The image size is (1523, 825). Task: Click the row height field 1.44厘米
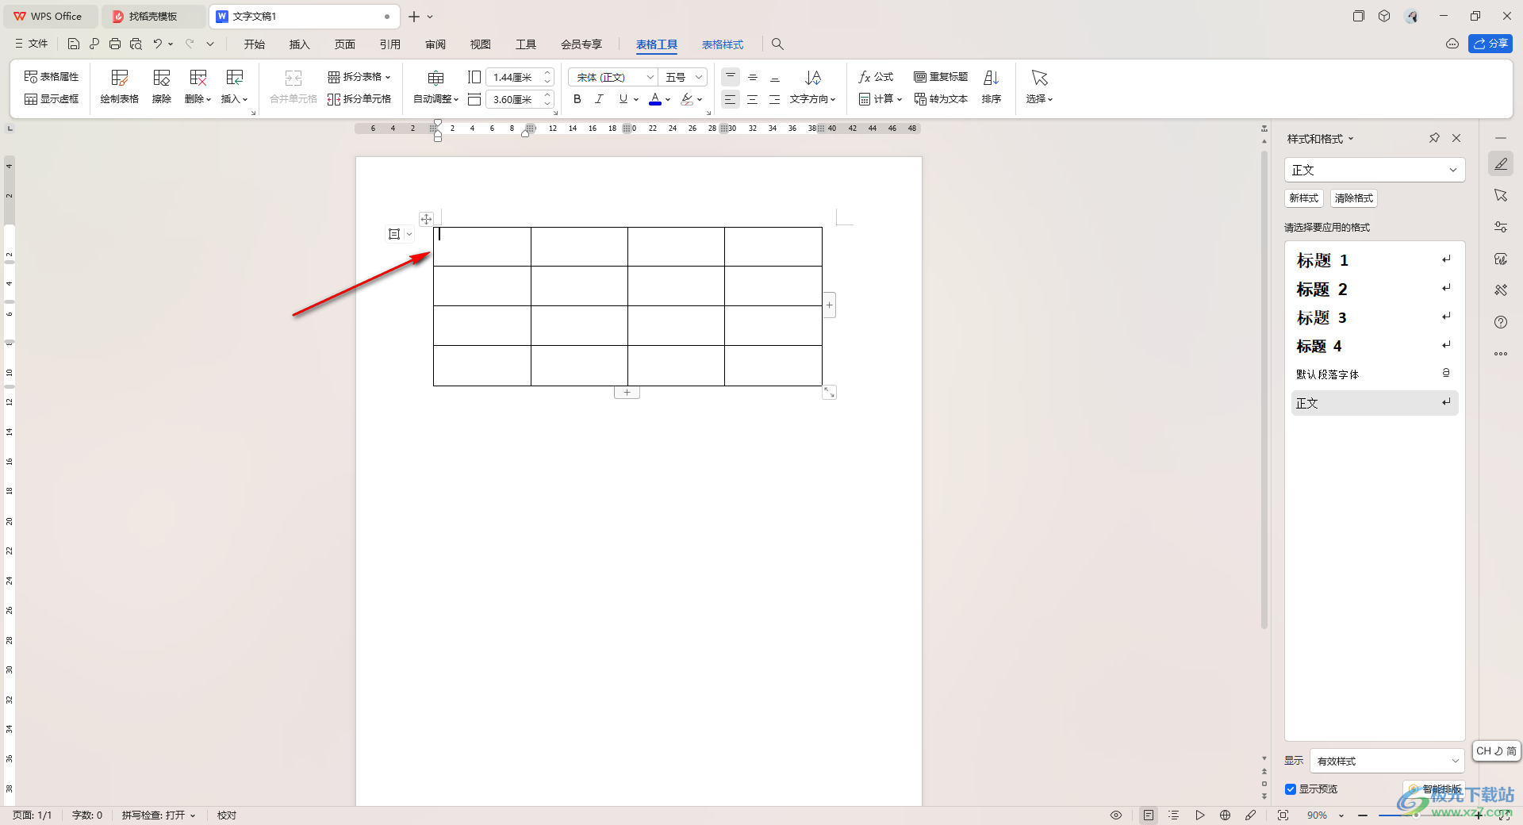[513, 77]
